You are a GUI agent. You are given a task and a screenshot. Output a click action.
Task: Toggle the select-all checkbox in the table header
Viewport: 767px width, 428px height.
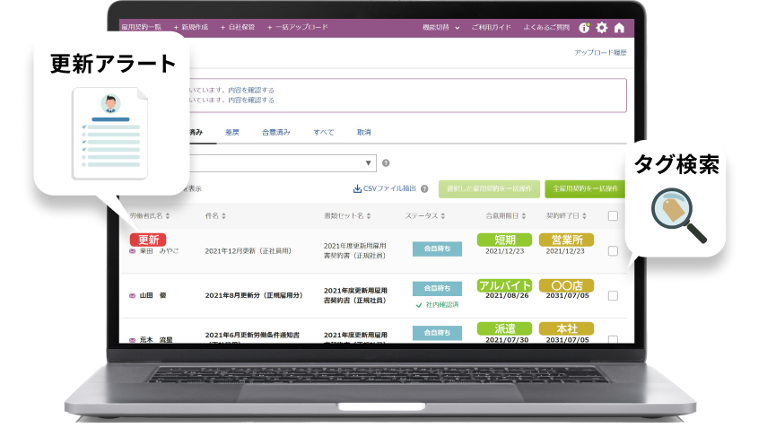coord(613,215)
